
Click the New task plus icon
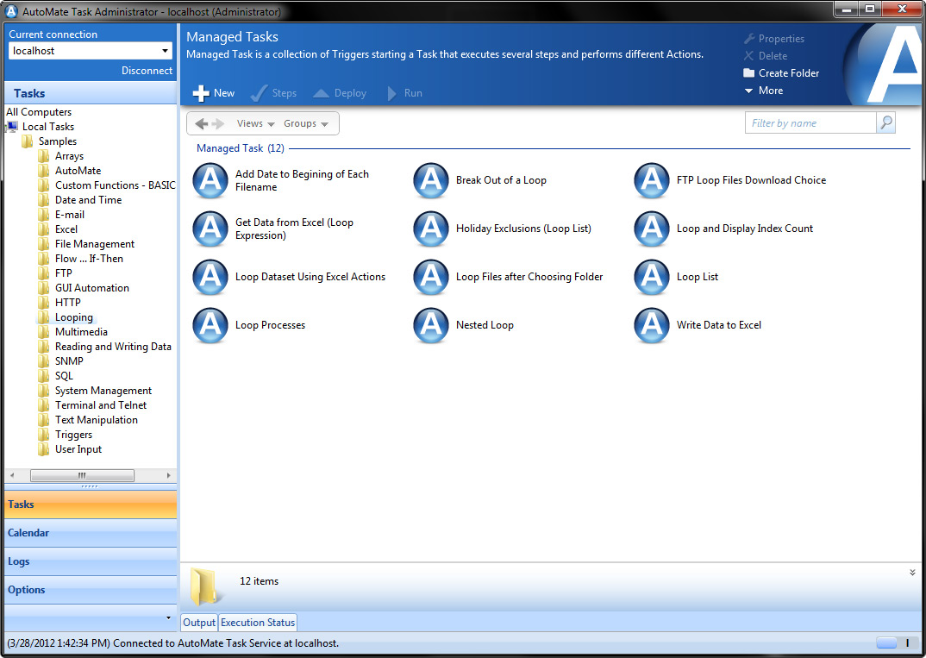tap(201, 93)
